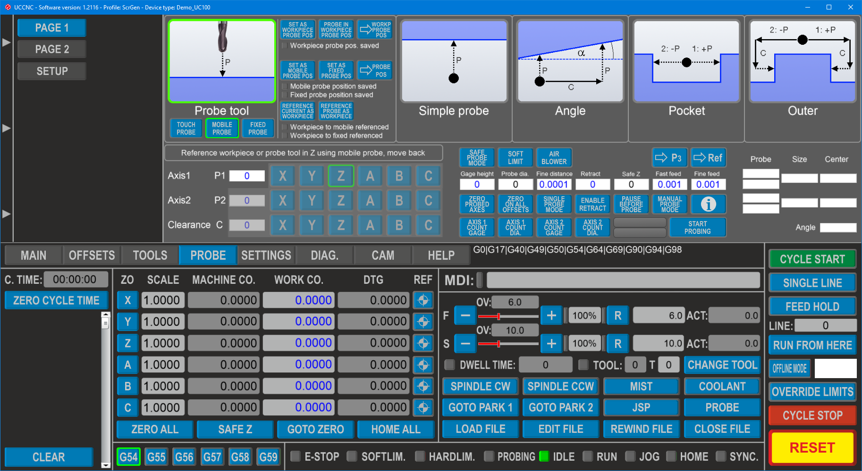Click the arrow Ref button
Image resolution: width=862 pixels, height=471 pixels.
tap(708, 158)
